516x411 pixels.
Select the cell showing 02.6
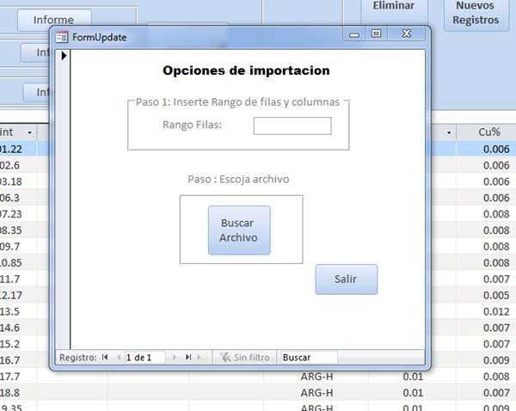pos(18,166)
